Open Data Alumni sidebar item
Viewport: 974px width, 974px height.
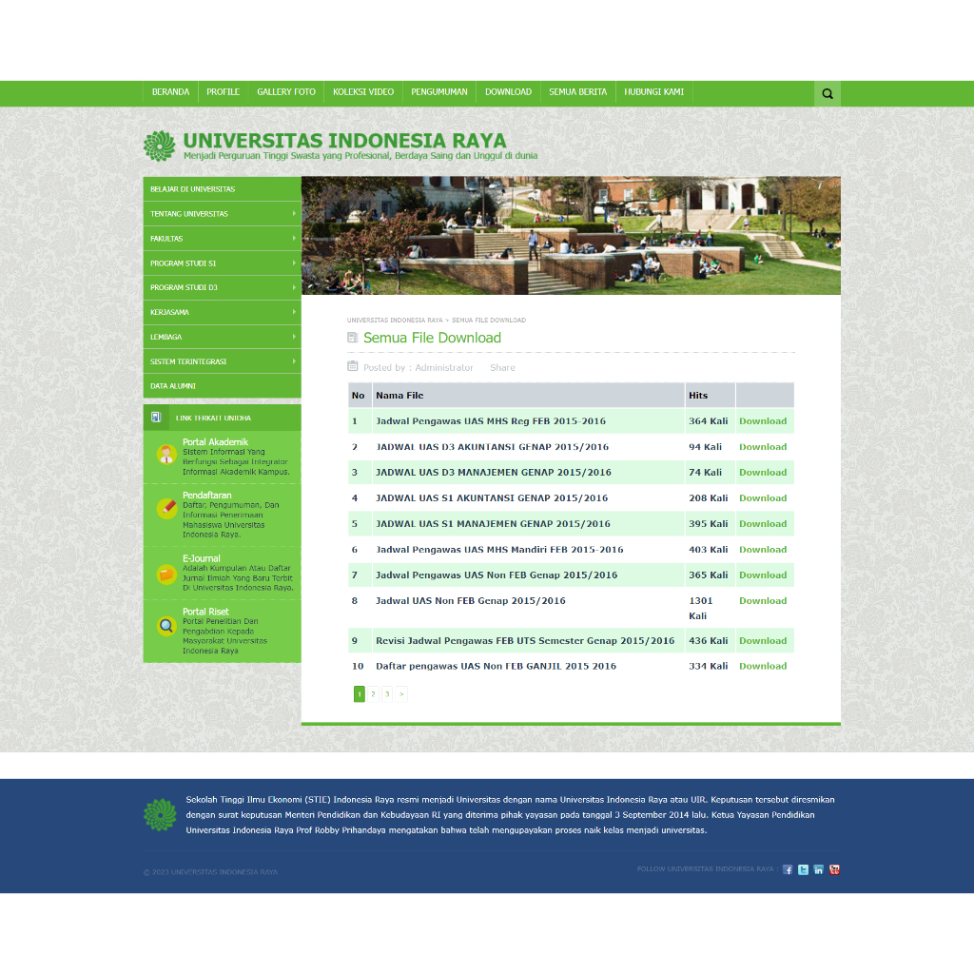tap(222, 386)
